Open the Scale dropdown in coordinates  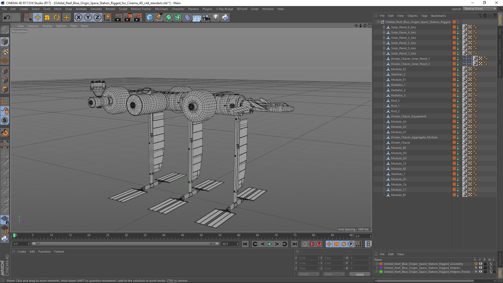pos(334,274)
